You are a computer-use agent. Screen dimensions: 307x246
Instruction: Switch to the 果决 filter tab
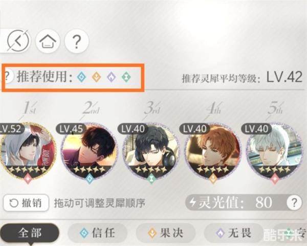point(165,233)
